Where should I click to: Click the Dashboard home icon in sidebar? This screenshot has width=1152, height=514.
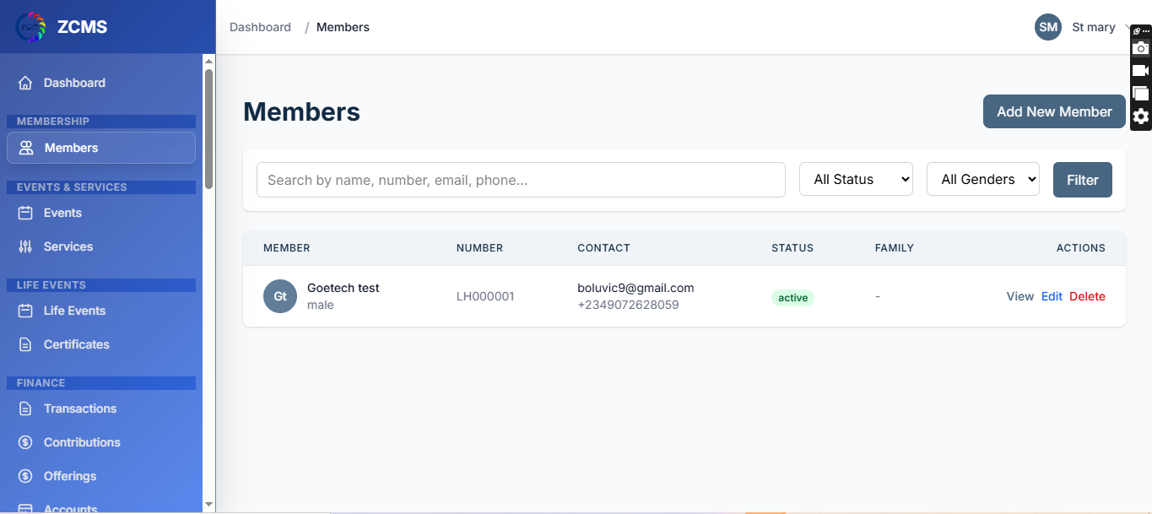(25, 83)
